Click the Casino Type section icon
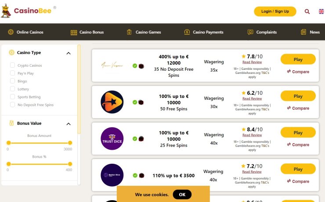325x202 pixels. point(11,52)
